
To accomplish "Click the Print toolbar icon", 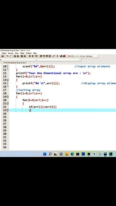I will coord(3,56).
